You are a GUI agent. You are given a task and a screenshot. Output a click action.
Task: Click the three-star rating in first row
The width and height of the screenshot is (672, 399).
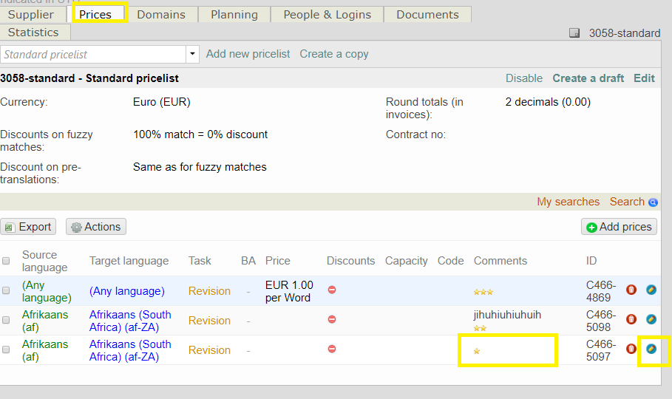(483, 293)
